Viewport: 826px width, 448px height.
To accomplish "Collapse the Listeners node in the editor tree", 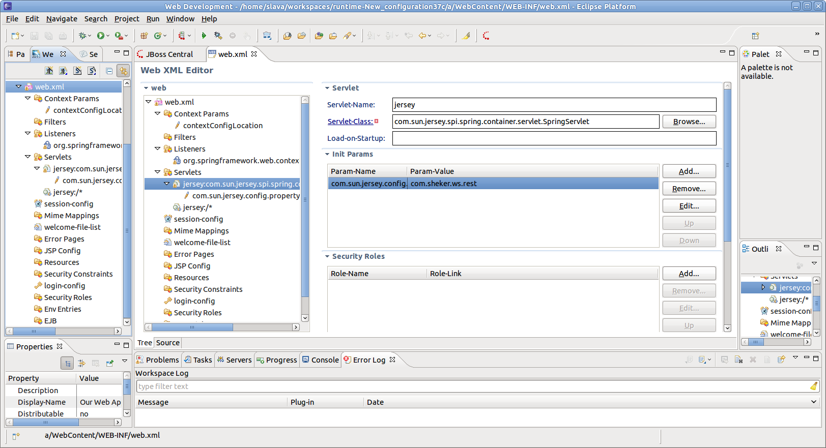I will (x=158, y=149).
